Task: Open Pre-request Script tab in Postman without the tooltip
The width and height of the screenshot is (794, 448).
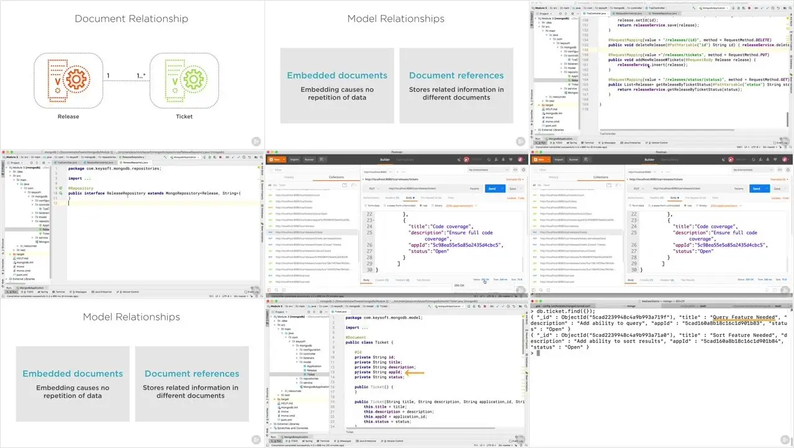Action: click(x=694, y=198)
